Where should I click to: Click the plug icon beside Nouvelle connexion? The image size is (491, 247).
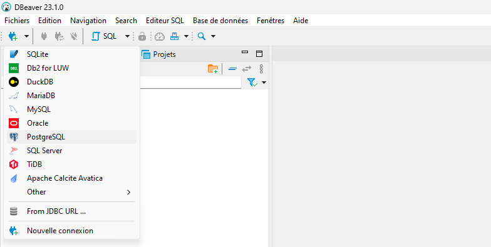(x=14, y=231)
